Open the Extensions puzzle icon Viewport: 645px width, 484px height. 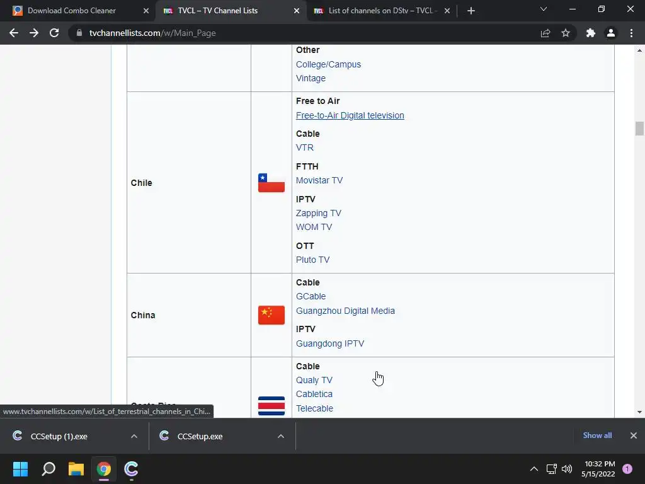(x=591, y=33)
